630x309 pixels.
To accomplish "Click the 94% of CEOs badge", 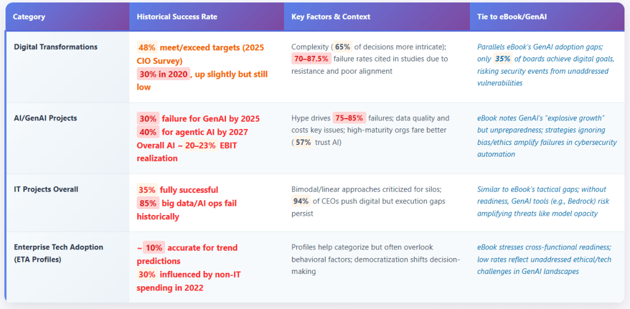I will 301,201.
